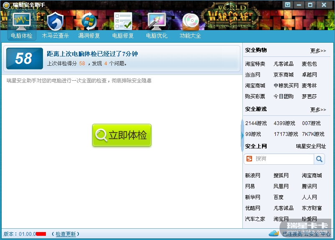Collapse the right sidebar with arrow handle
Image resolution: width=335 pixels, height=240 pixels.
tap(242, 135)
